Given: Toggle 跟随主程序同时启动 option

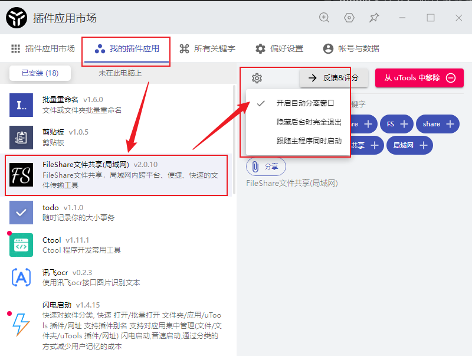Looking at the screenshot, I should click(299, 141).
